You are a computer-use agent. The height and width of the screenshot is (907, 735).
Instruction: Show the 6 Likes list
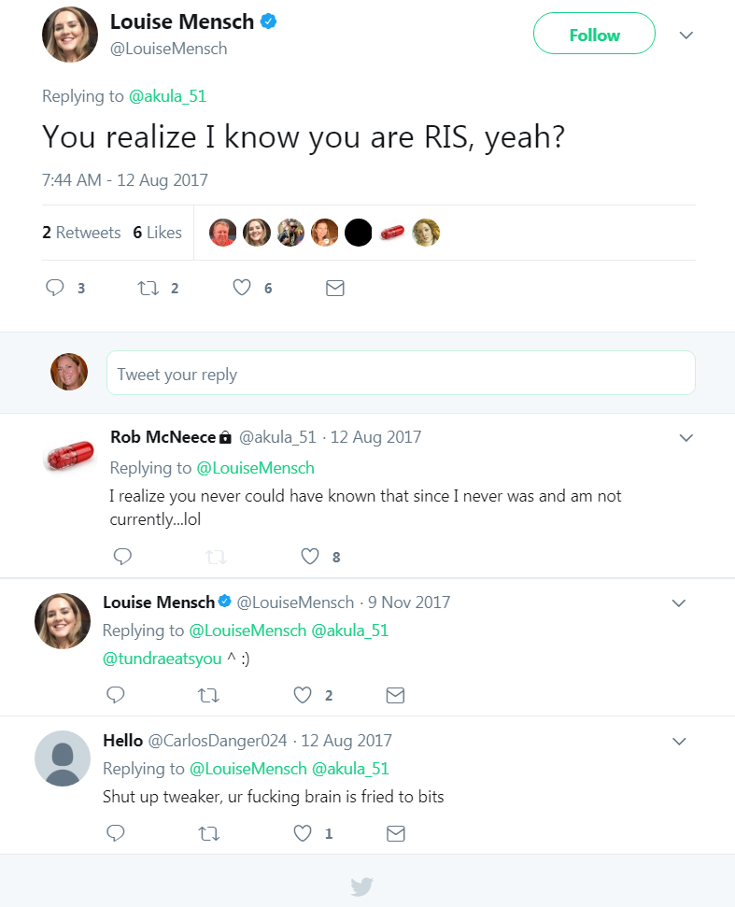157,233
